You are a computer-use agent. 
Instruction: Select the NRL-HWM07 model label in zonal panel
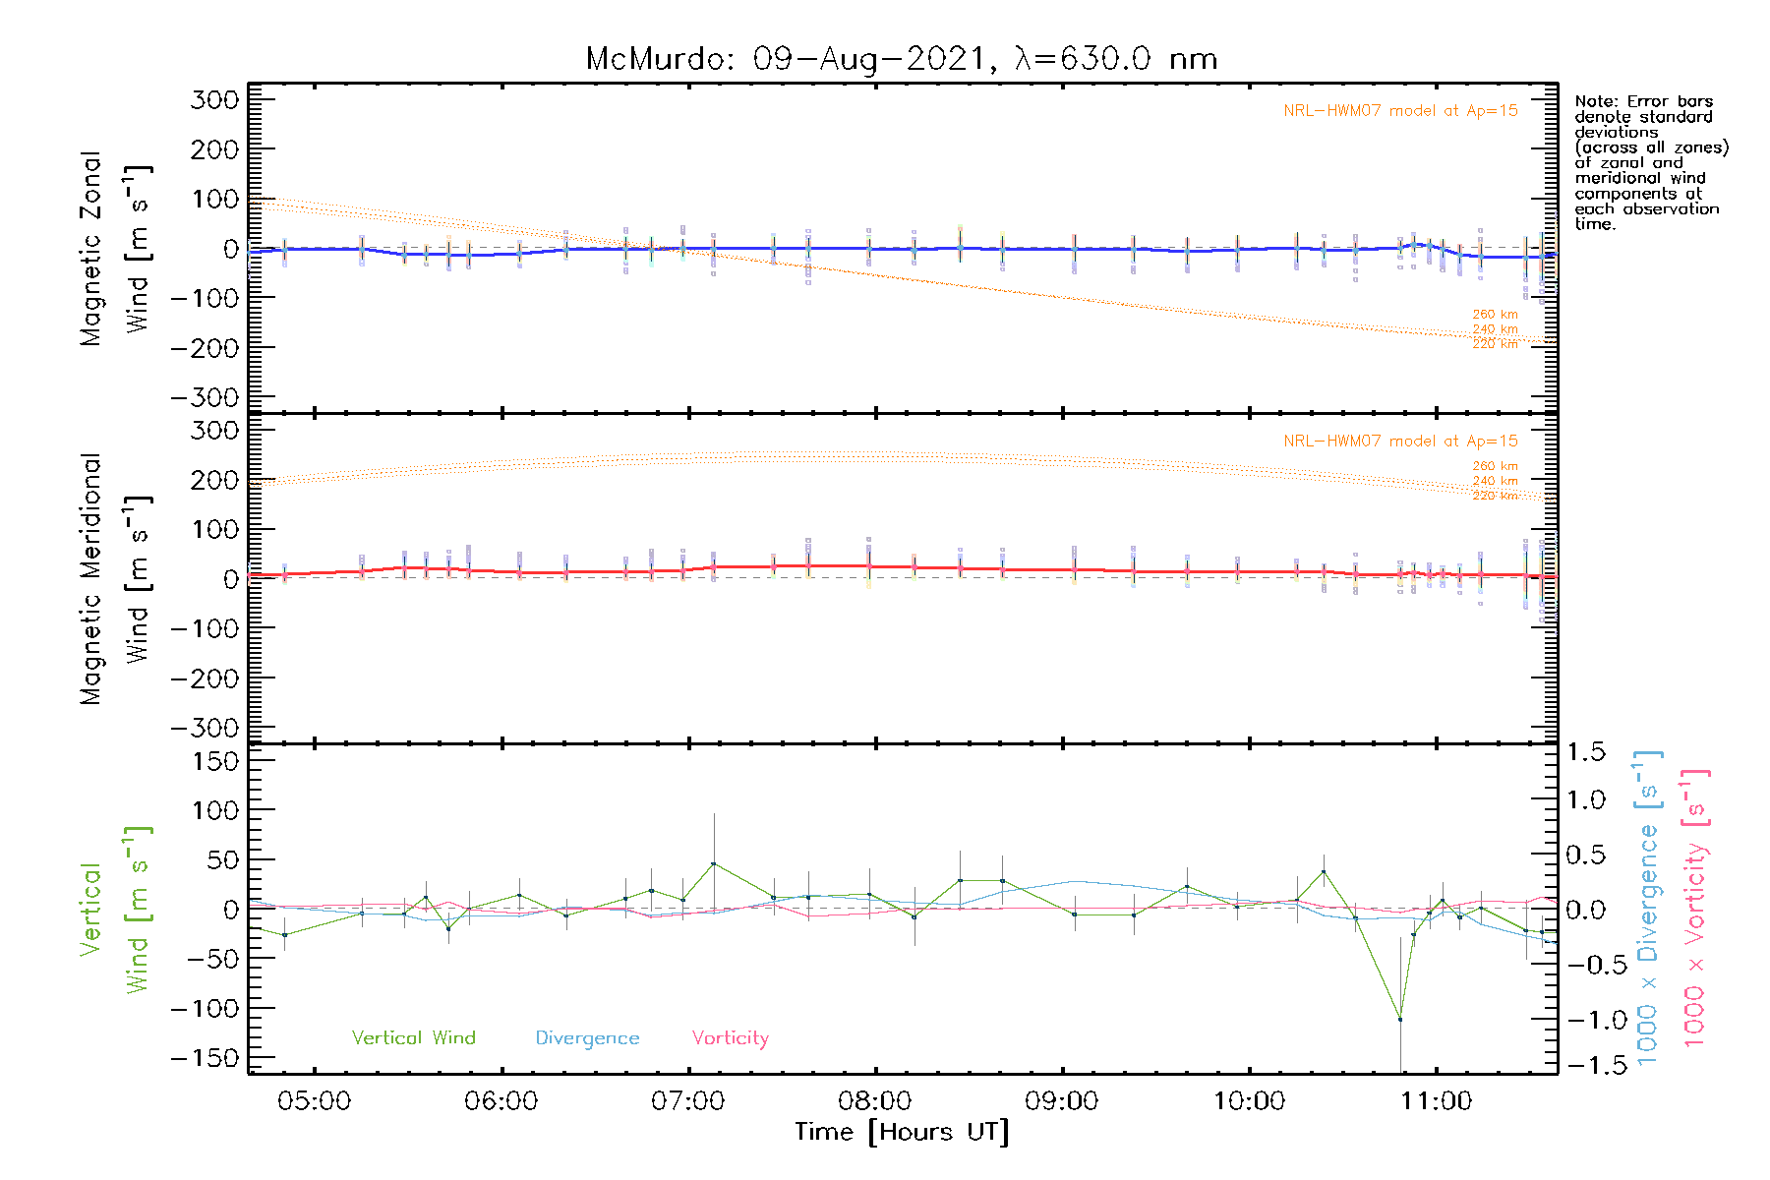point(1399,111)
